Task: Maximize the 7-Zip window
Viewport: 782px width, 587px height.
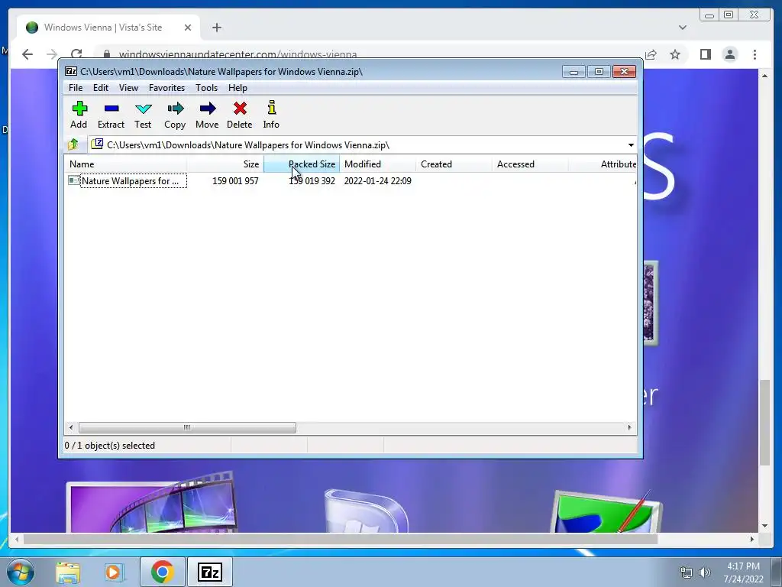Action: pyautogui.click(x=599, y=72)
